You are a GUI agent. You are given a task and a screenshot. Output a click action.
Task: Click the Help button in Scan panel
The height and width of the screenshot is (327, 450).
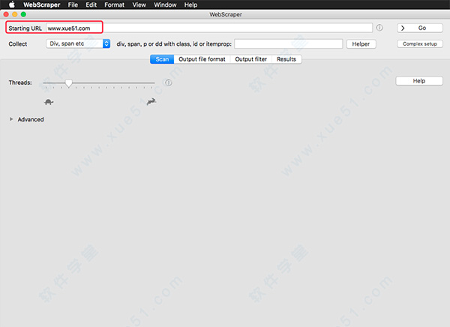[419, 81]
